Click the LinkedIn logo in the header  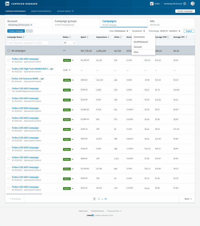click(7, 4)
